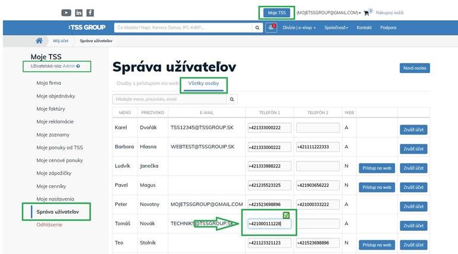Click the Nová osoba button
458x254 pixels.
415,68
